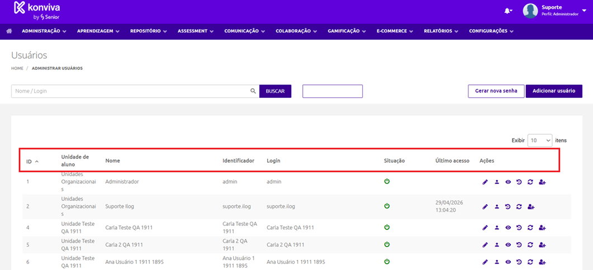
Task: Click add-user icon for Ana Usuário 1 row
Action: (542, 262)
